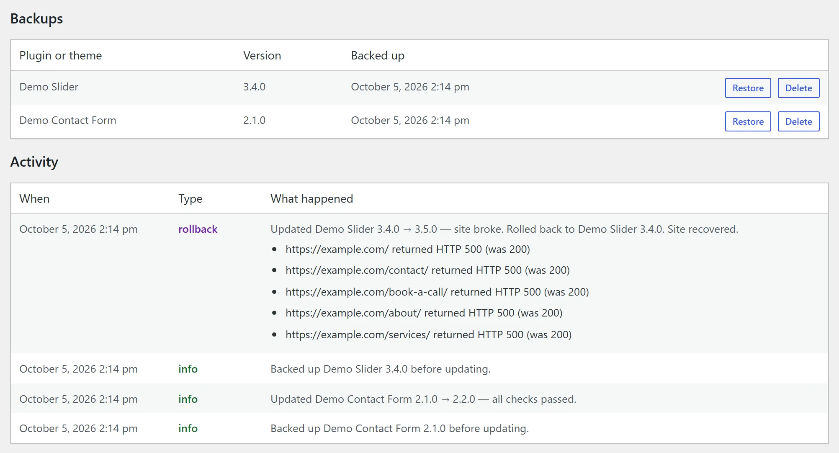Viewport: 839px width, 453px height.
Task: Restore the Demo Slider 3.4.0 backup
Action: click(748, 88)
